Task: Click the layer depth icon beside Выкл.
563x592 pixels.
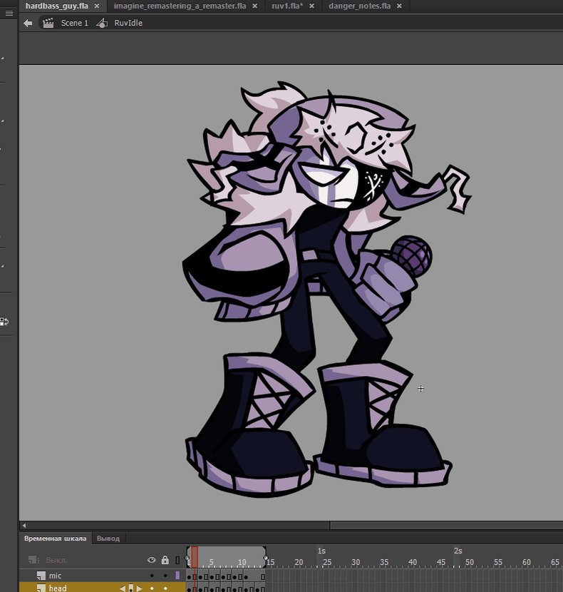Action: (x=33, y=560)
